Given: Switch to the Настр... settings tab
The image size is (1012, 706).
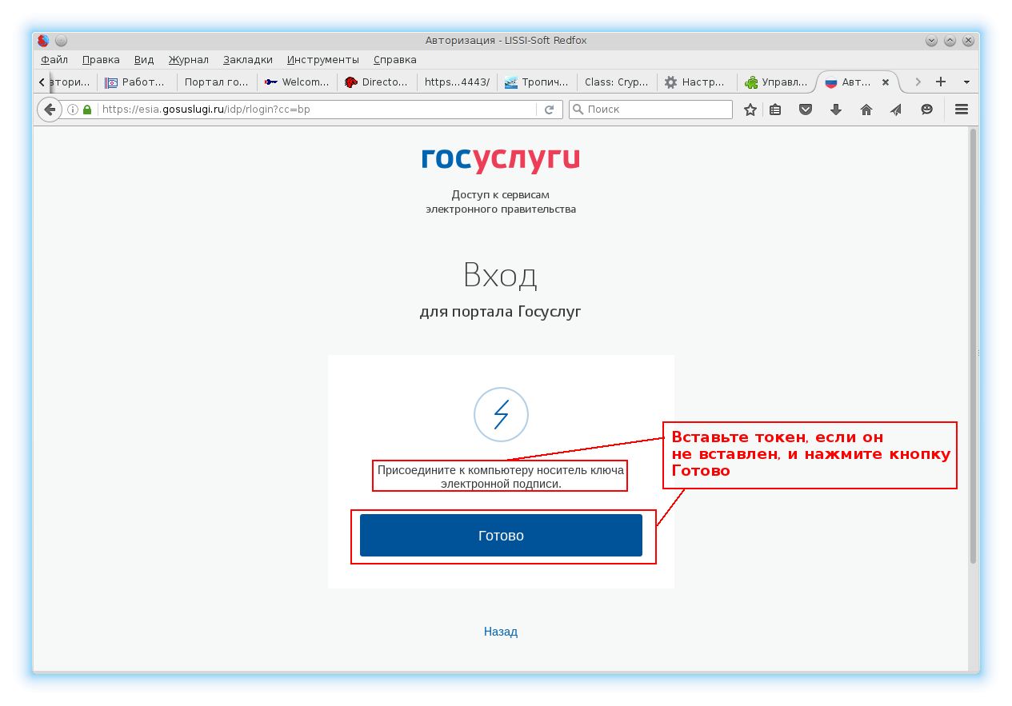Looking at the screenshot, I should (x=697, y=82).
